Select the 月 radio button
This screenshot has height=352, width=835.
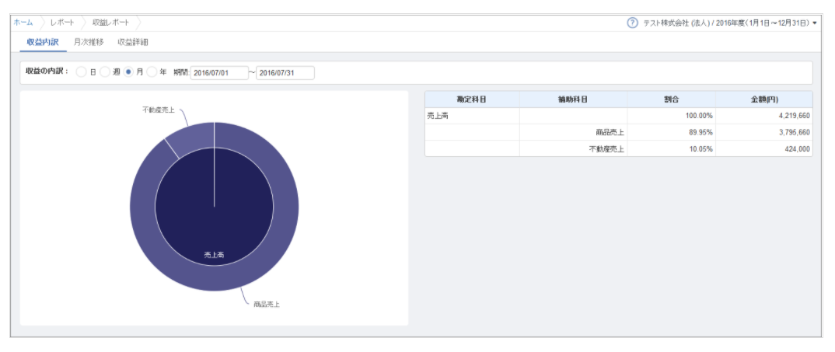click(x=129, y=72)
